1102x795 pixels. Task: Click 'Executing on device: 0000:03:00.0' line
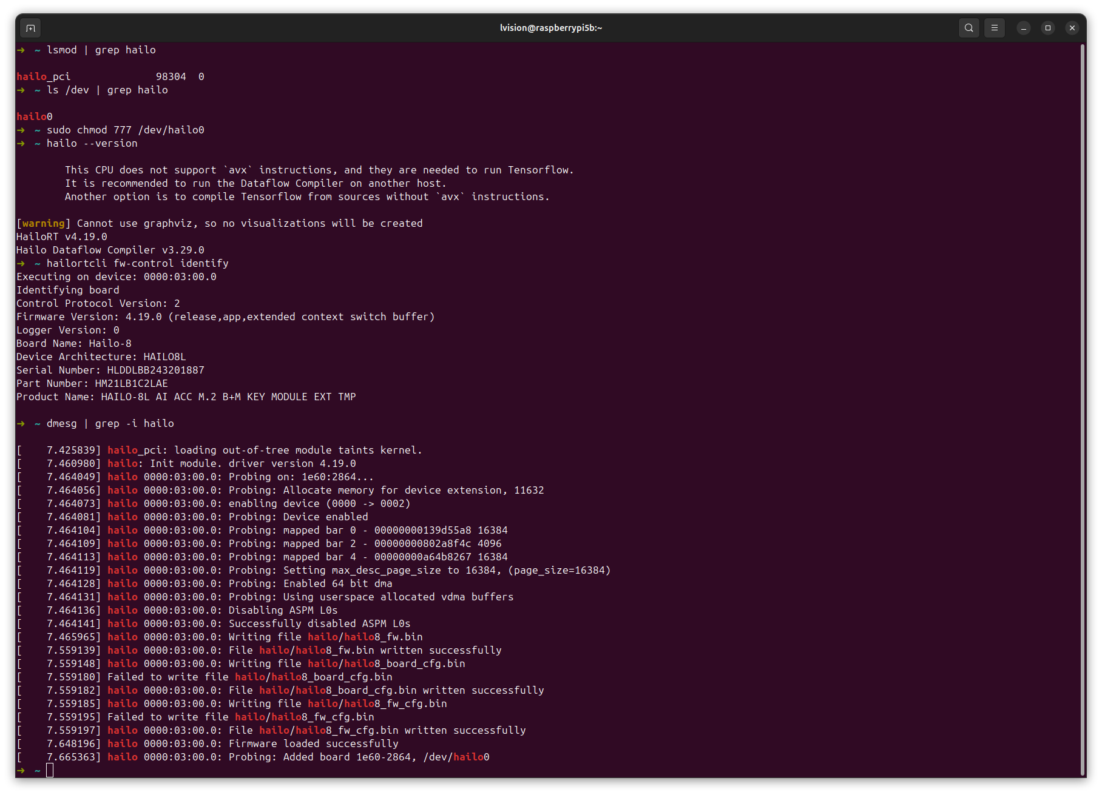117,277
